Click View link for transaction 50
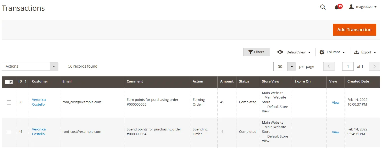 click(336, 102)
